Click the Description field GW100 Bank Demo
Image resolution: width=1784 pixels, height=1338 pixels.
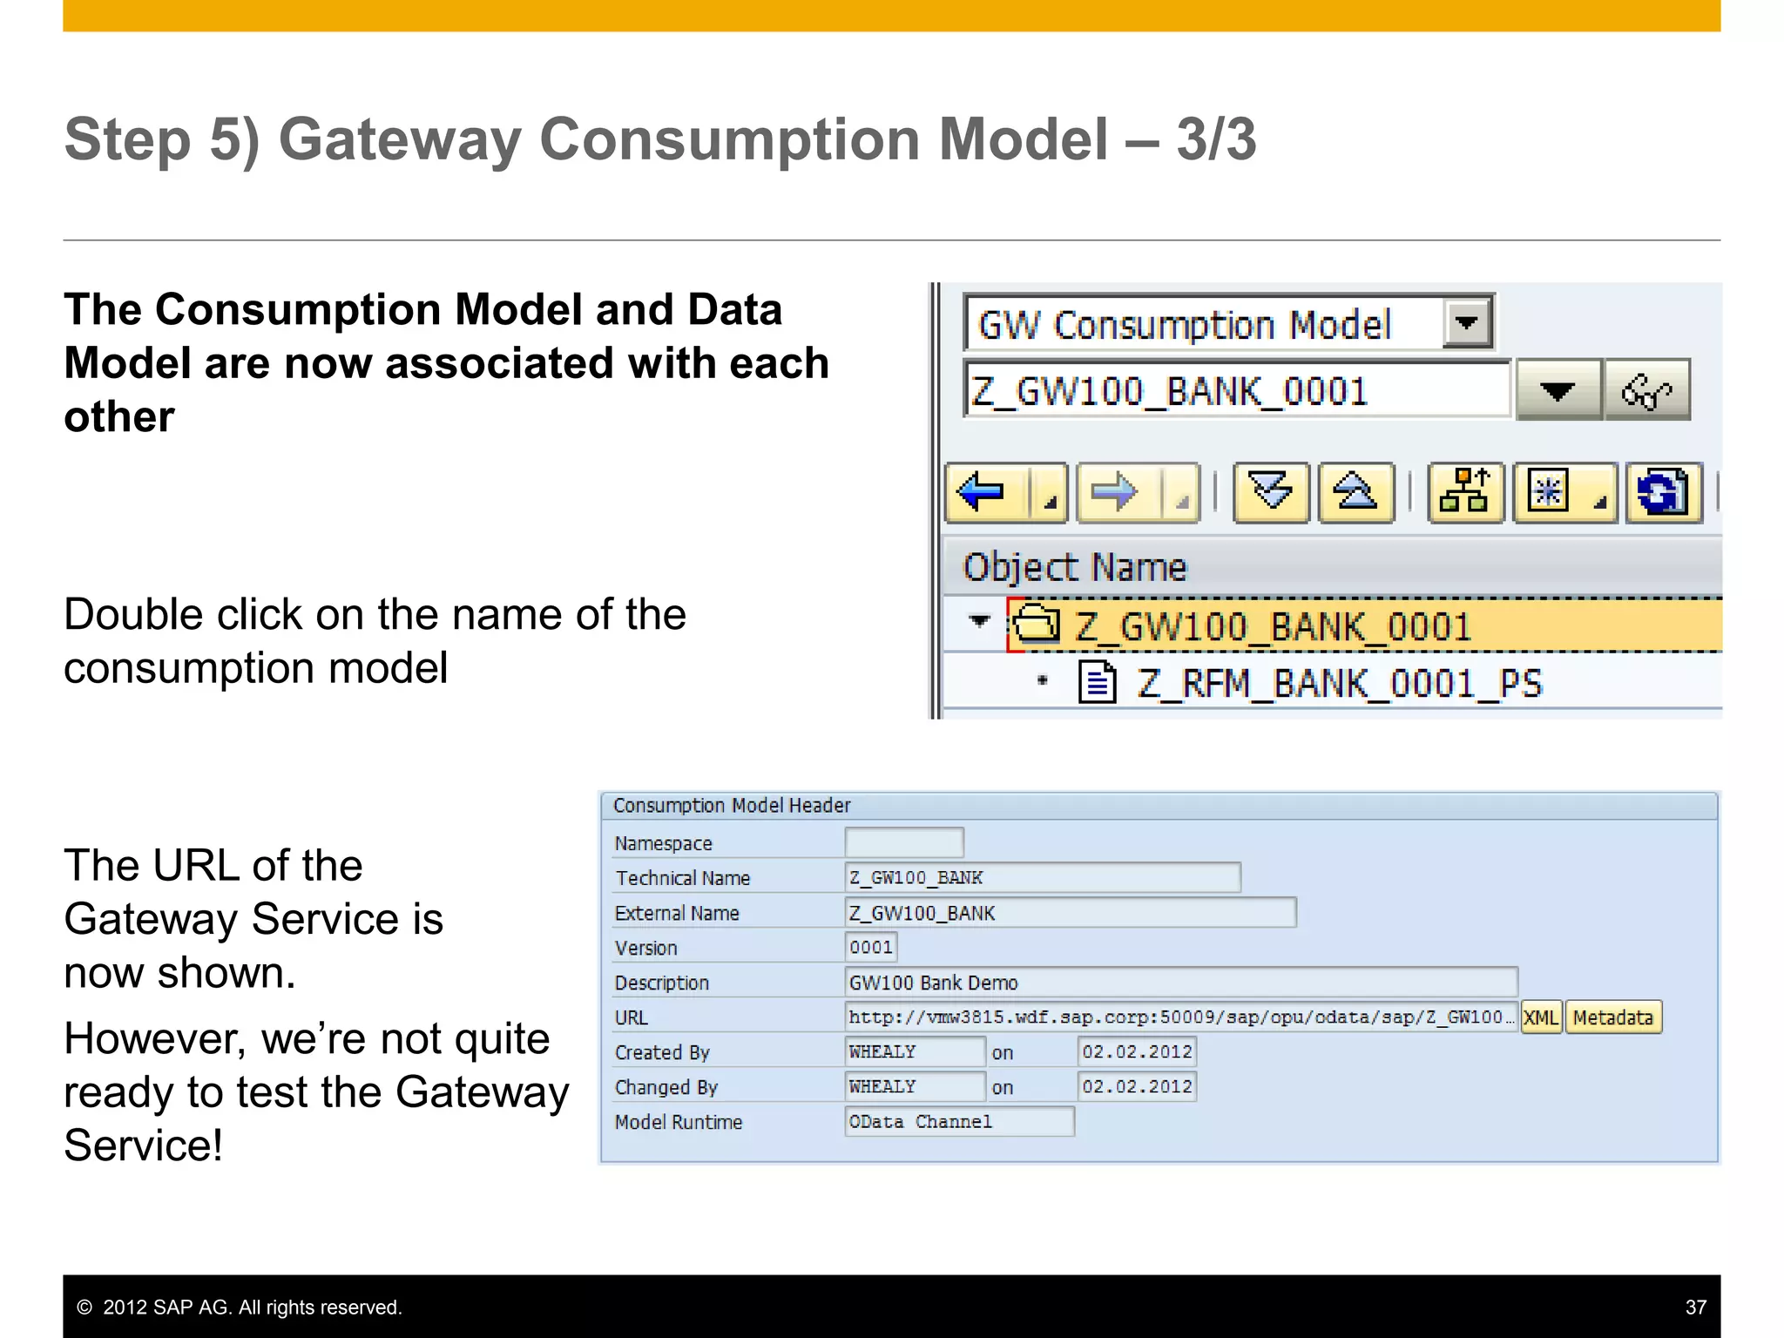coord(1181,982)
